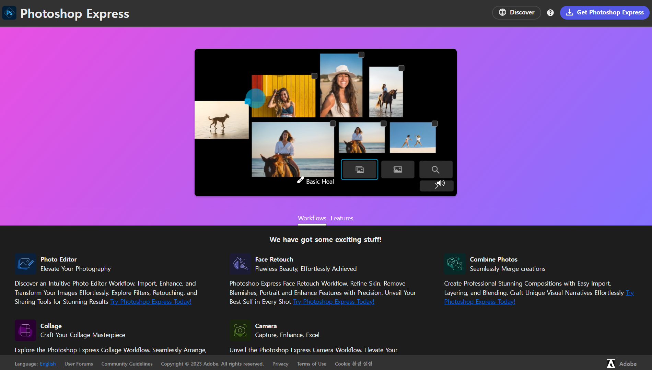Click the single image icon button in video
The image size is (652, 370).
click(x=398, y=170)
